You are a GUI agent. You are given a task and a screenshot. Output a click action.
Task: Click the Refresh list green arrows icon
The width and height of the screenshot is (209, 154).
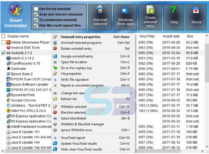click(55, 99)
